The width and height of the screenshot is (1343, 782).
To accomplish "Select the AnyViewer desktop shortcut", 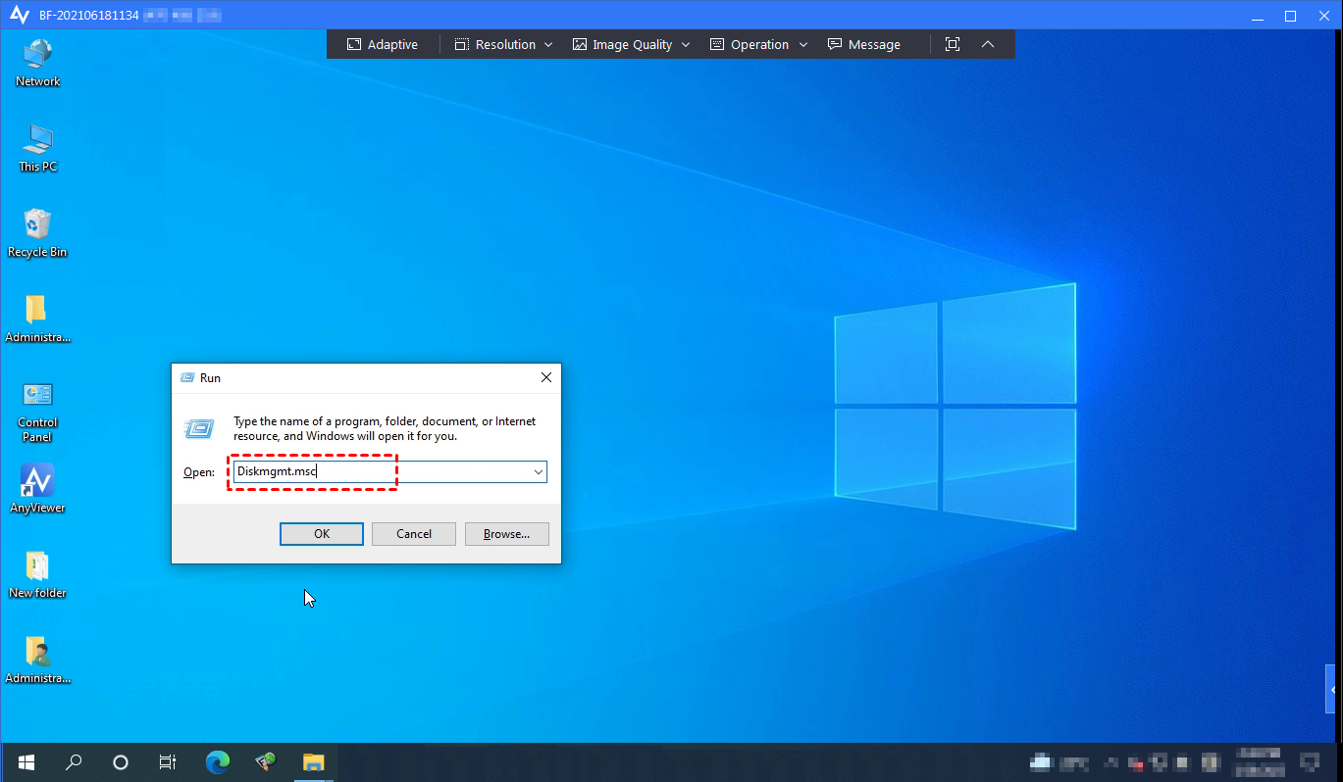I will pyautogui.click(x=37, y=489).
